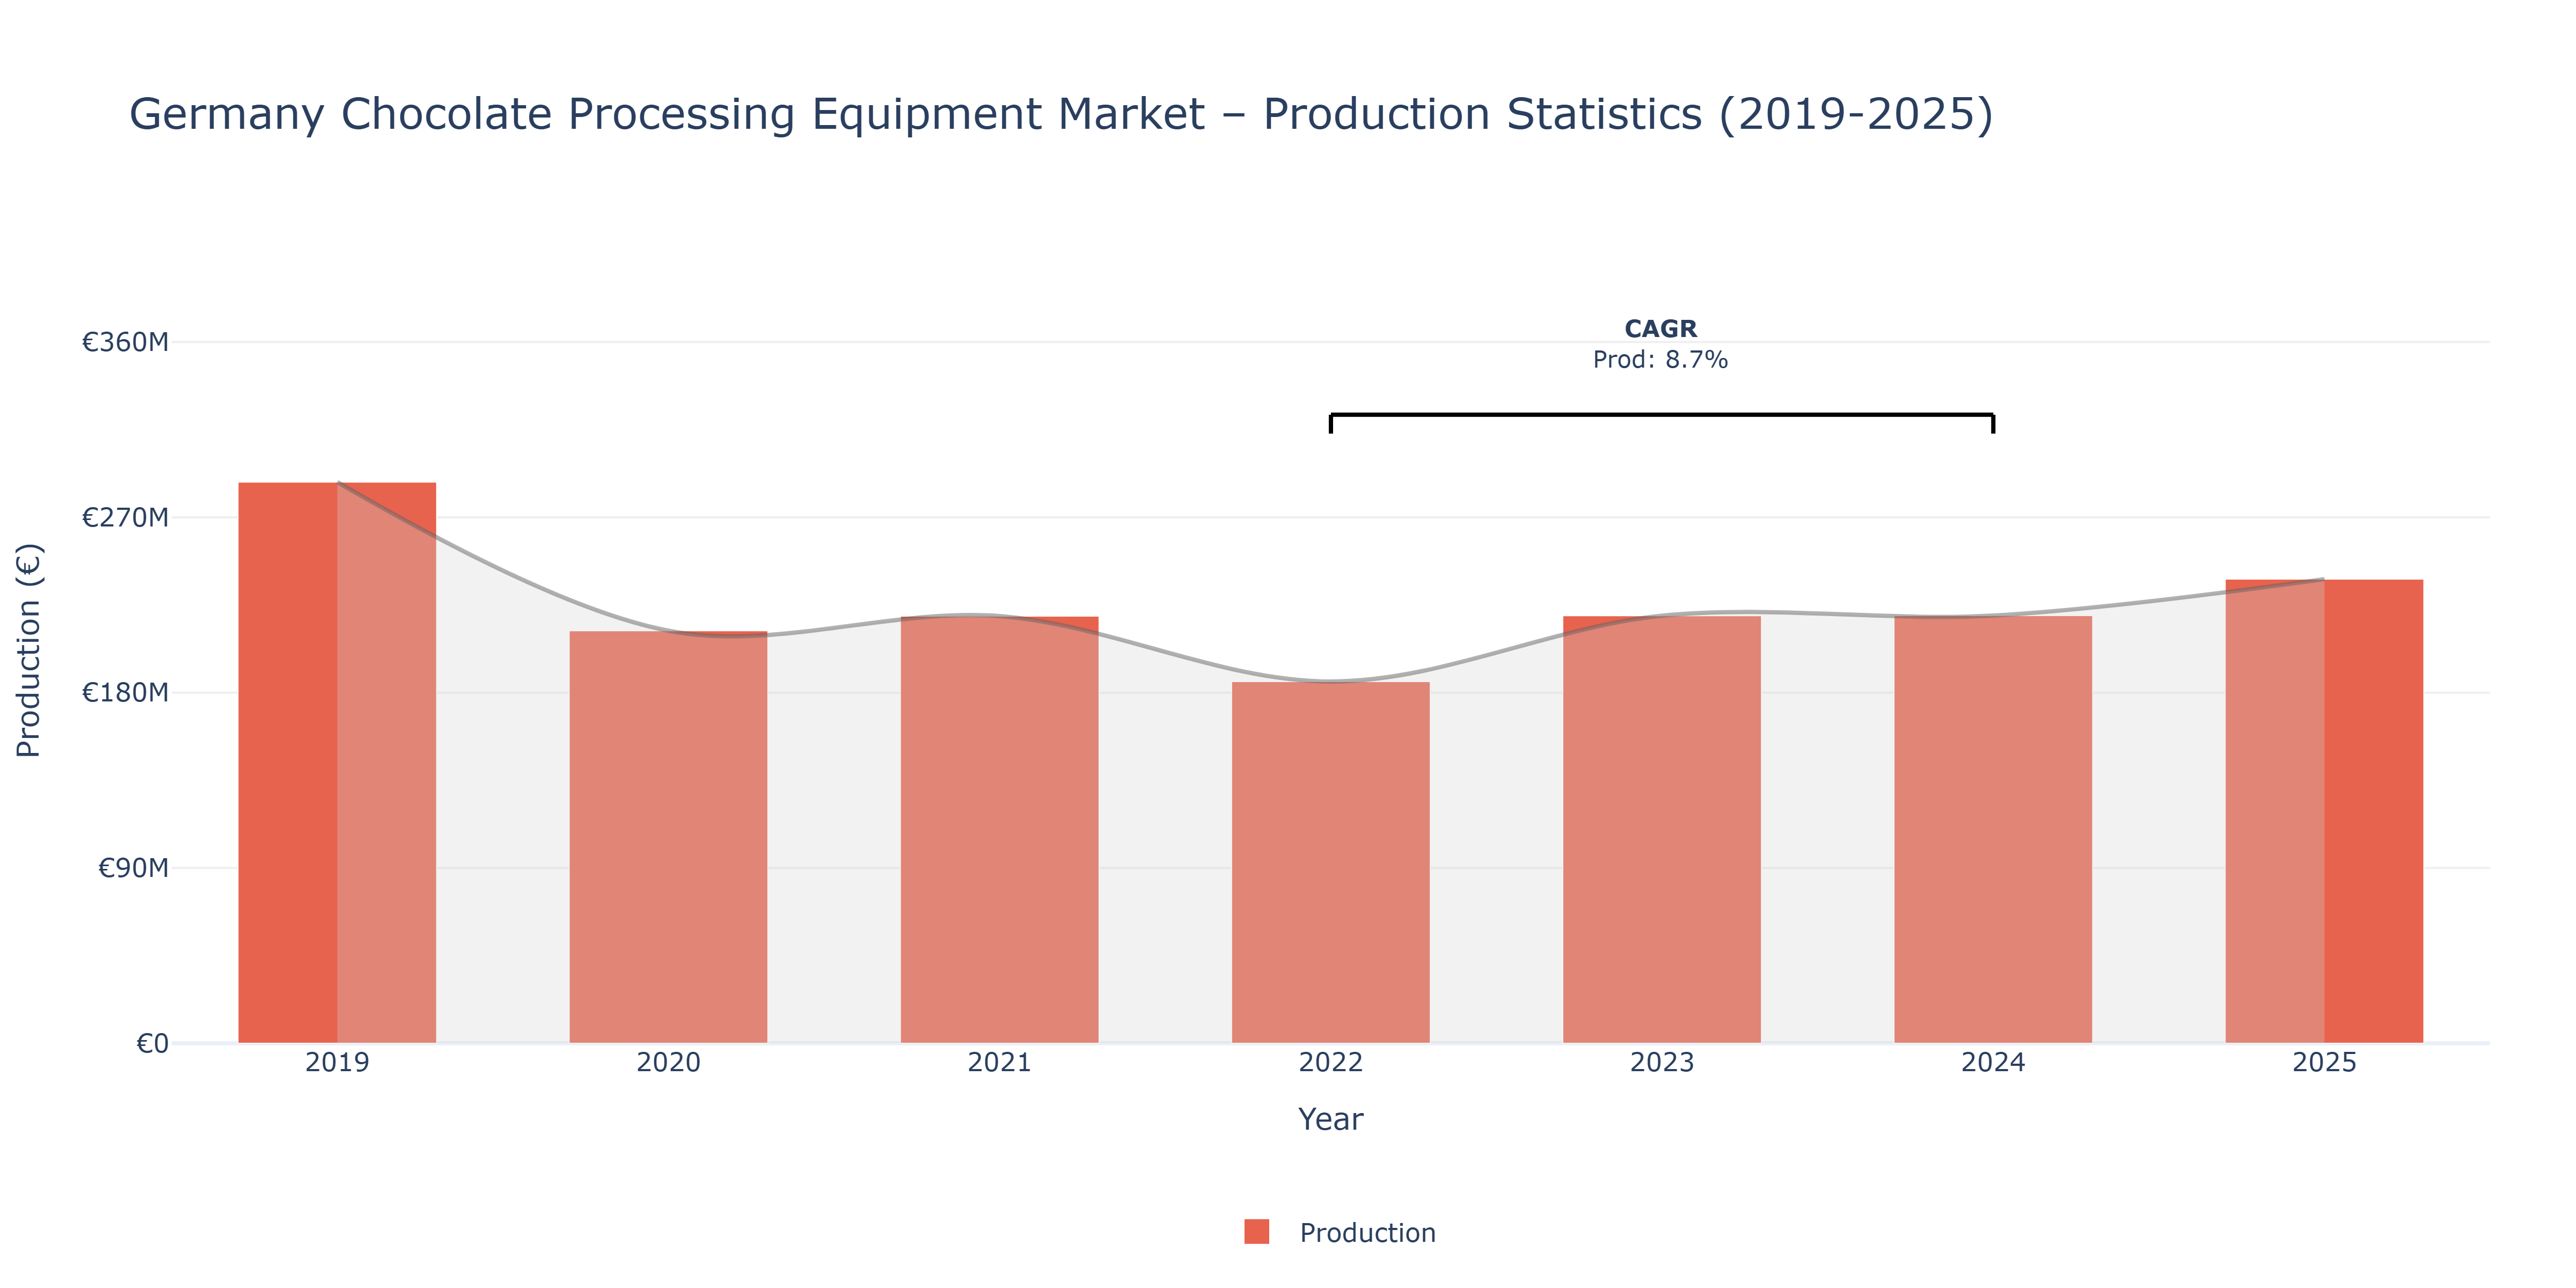Select the 2021 production bar
The height and width of the screenshot is (1288, 2576).
pos(999,830)
